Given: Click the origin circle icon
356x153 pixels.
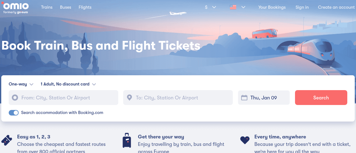Looking at the screenshot, I should coord(15,98).
